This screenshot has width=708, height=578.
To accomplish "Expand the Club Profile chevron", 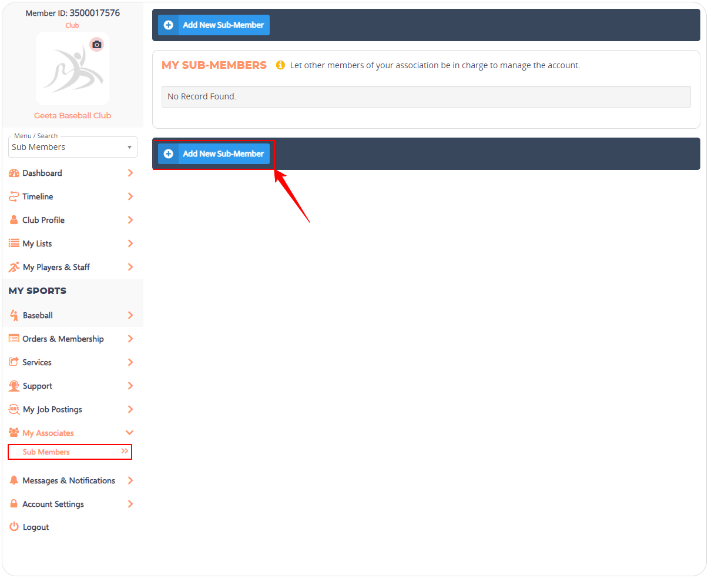I will [130, 220].
